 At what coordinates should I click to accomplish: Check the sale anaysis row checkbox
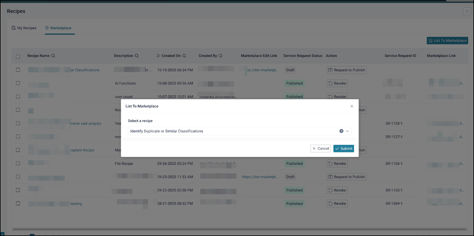(x=18, y=123)
